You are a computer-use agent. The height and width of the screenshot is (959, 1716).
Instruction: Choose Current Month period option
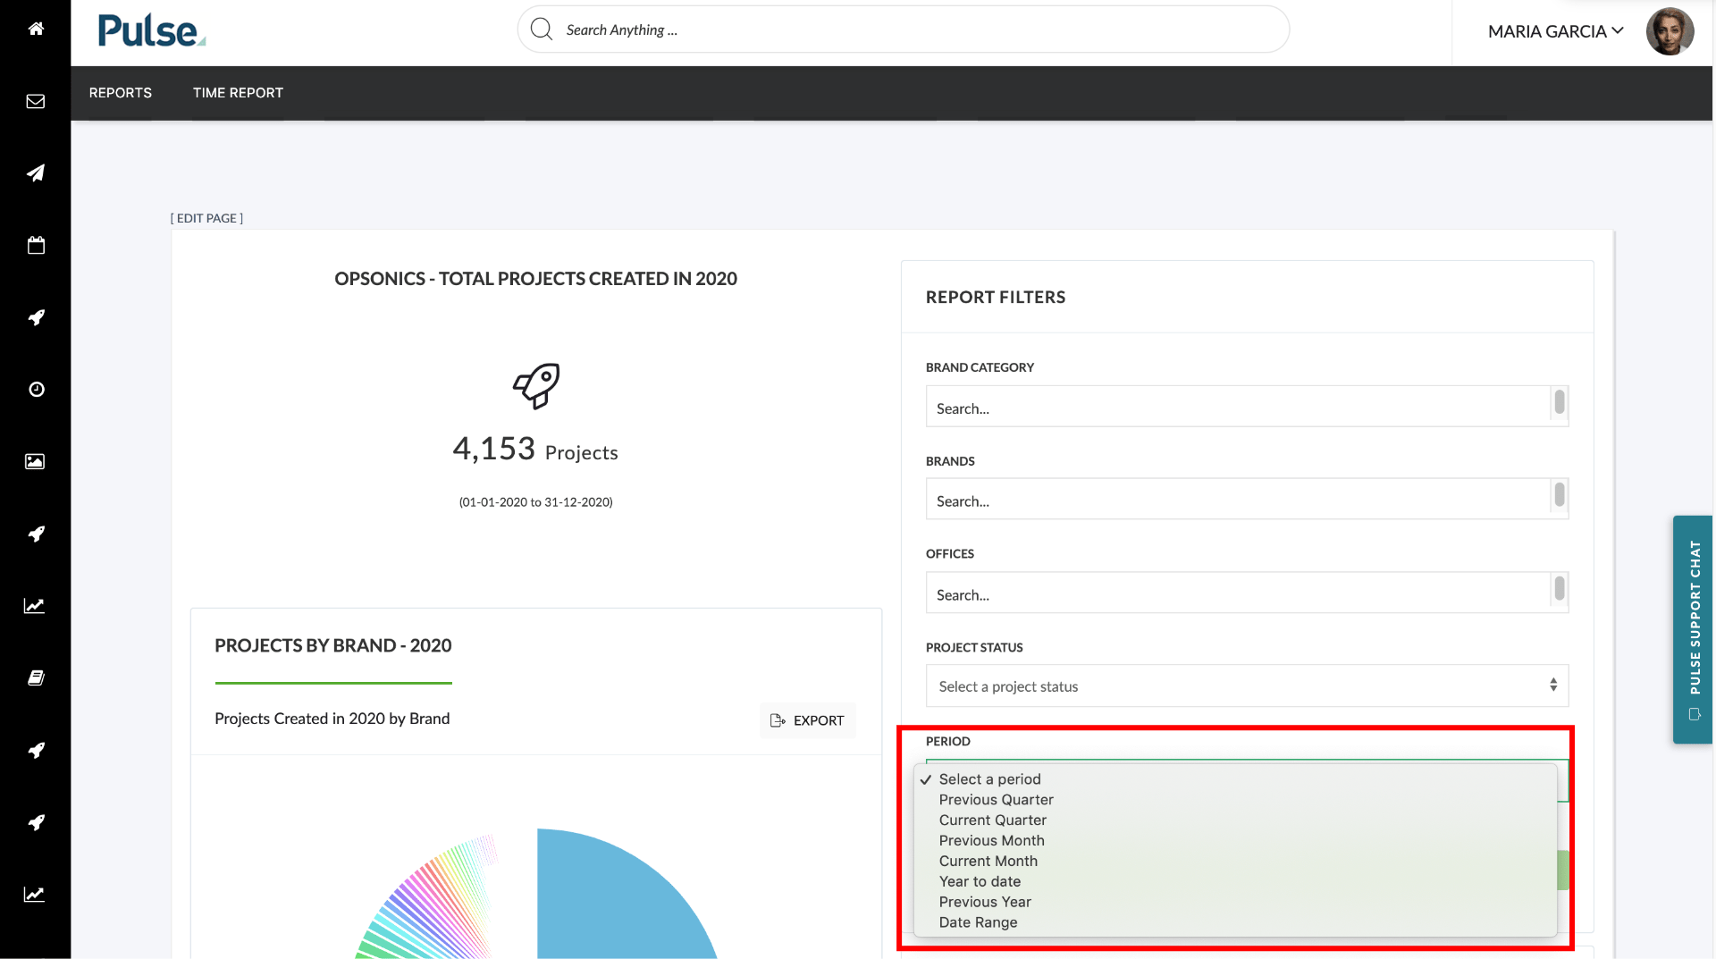(x=988, y=862)
